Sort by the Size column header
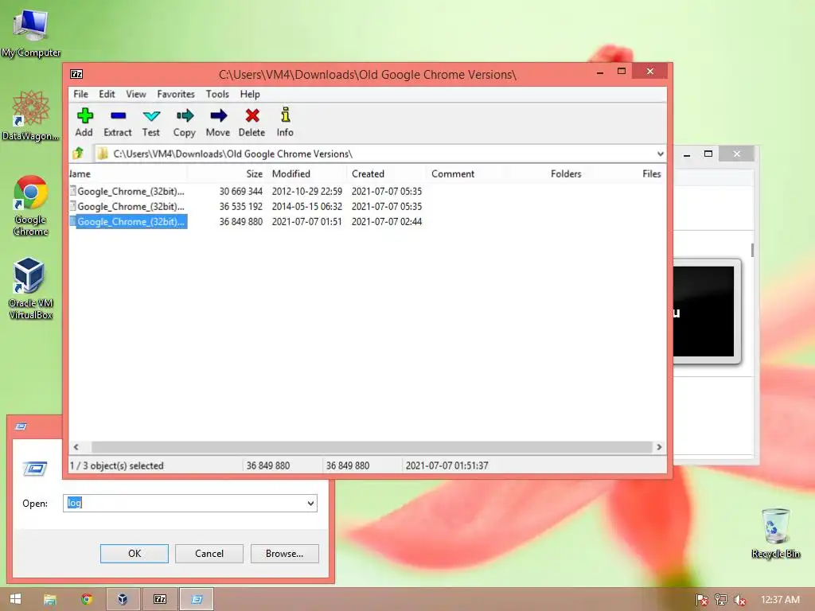Viewport: 815px width, 611px height. (227, 174)
